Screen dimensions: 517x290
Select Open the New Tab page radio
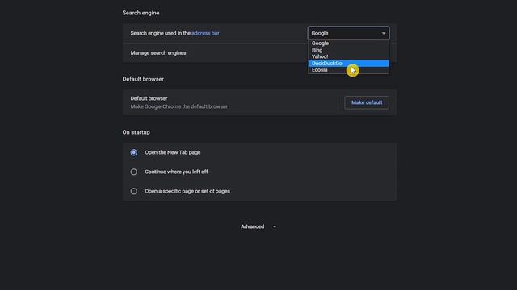[x=133, y=152]
